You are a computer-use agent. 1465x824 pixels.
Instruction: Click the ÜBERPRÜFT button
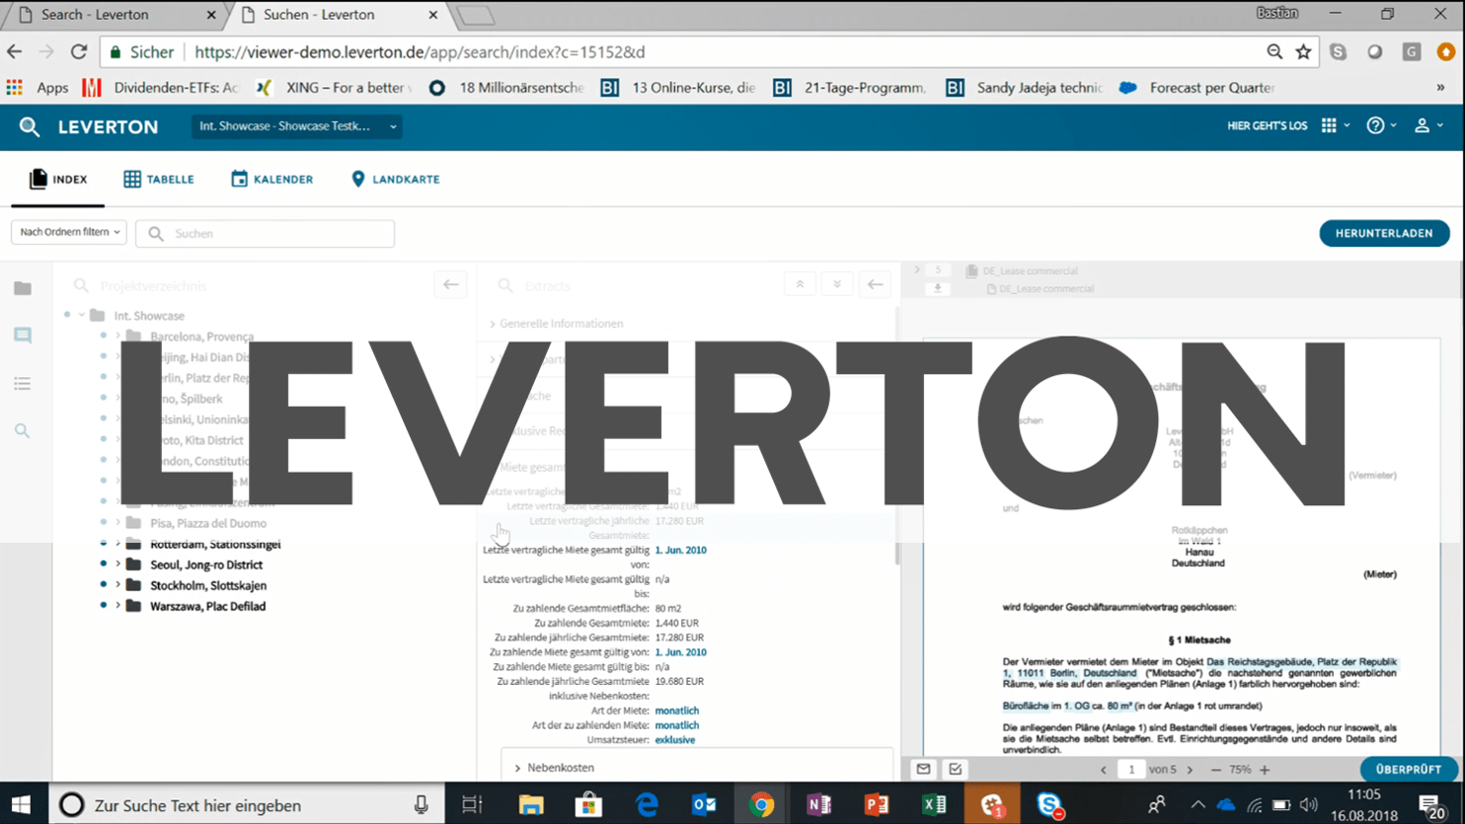point(1409,769)
